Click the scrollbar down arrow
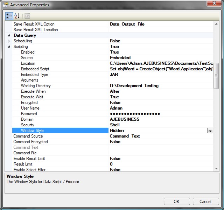 pyautogui.click(x=216, y=169)
